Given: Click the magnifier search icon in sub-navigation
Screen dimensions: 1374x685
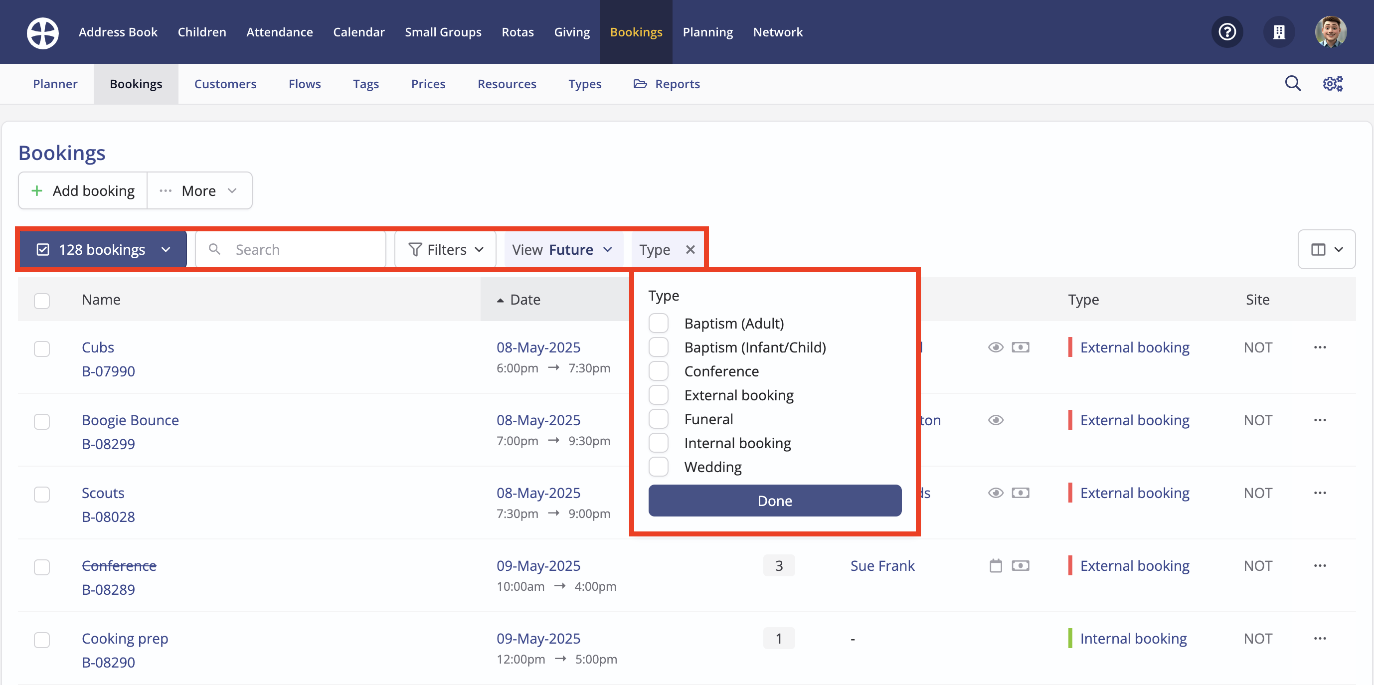Looking at the screenshot, I should (x=1292, y=84).
